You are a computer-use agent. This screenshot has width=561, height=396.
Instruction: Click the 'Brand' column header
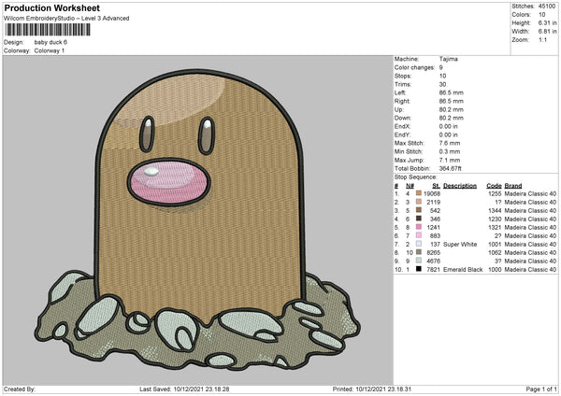[x=513, y=186]
